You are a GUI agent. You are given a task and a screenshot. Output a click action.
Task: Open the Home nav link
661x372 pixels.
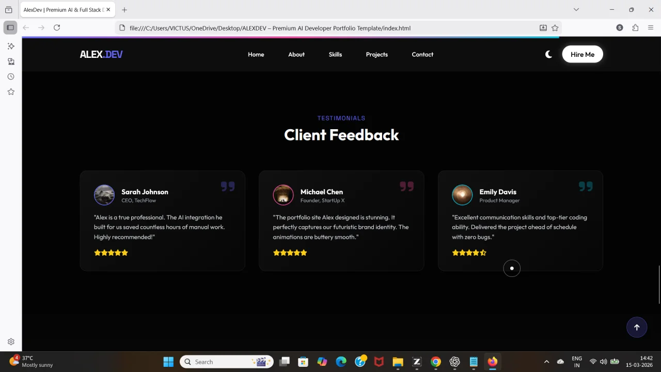coord(256,54)
